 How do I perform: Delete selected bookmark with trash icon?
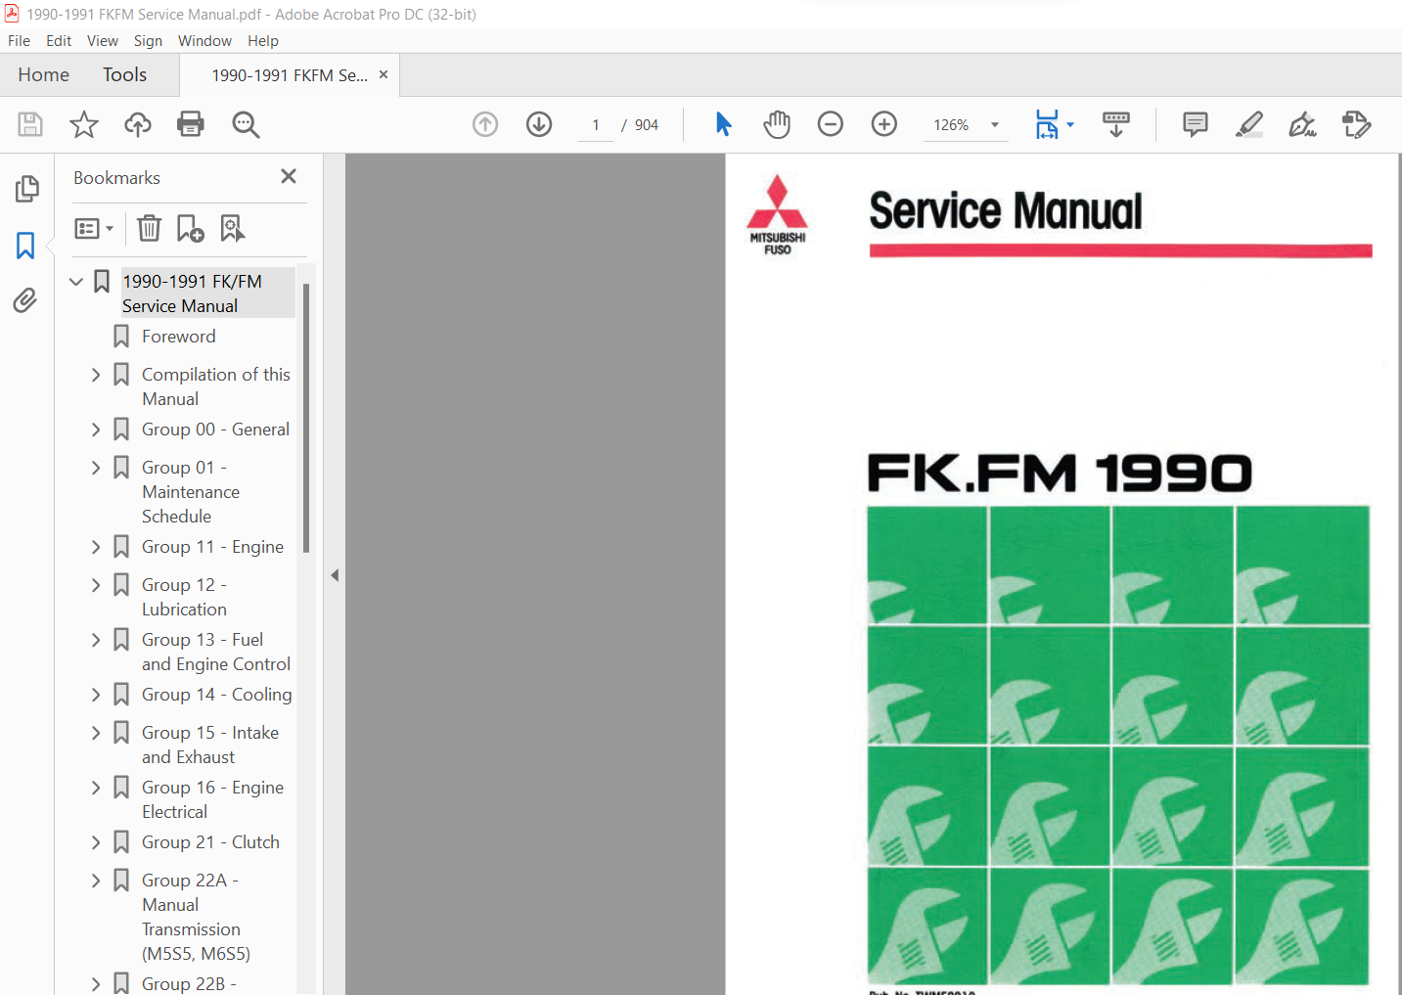[x=149, y=228]
